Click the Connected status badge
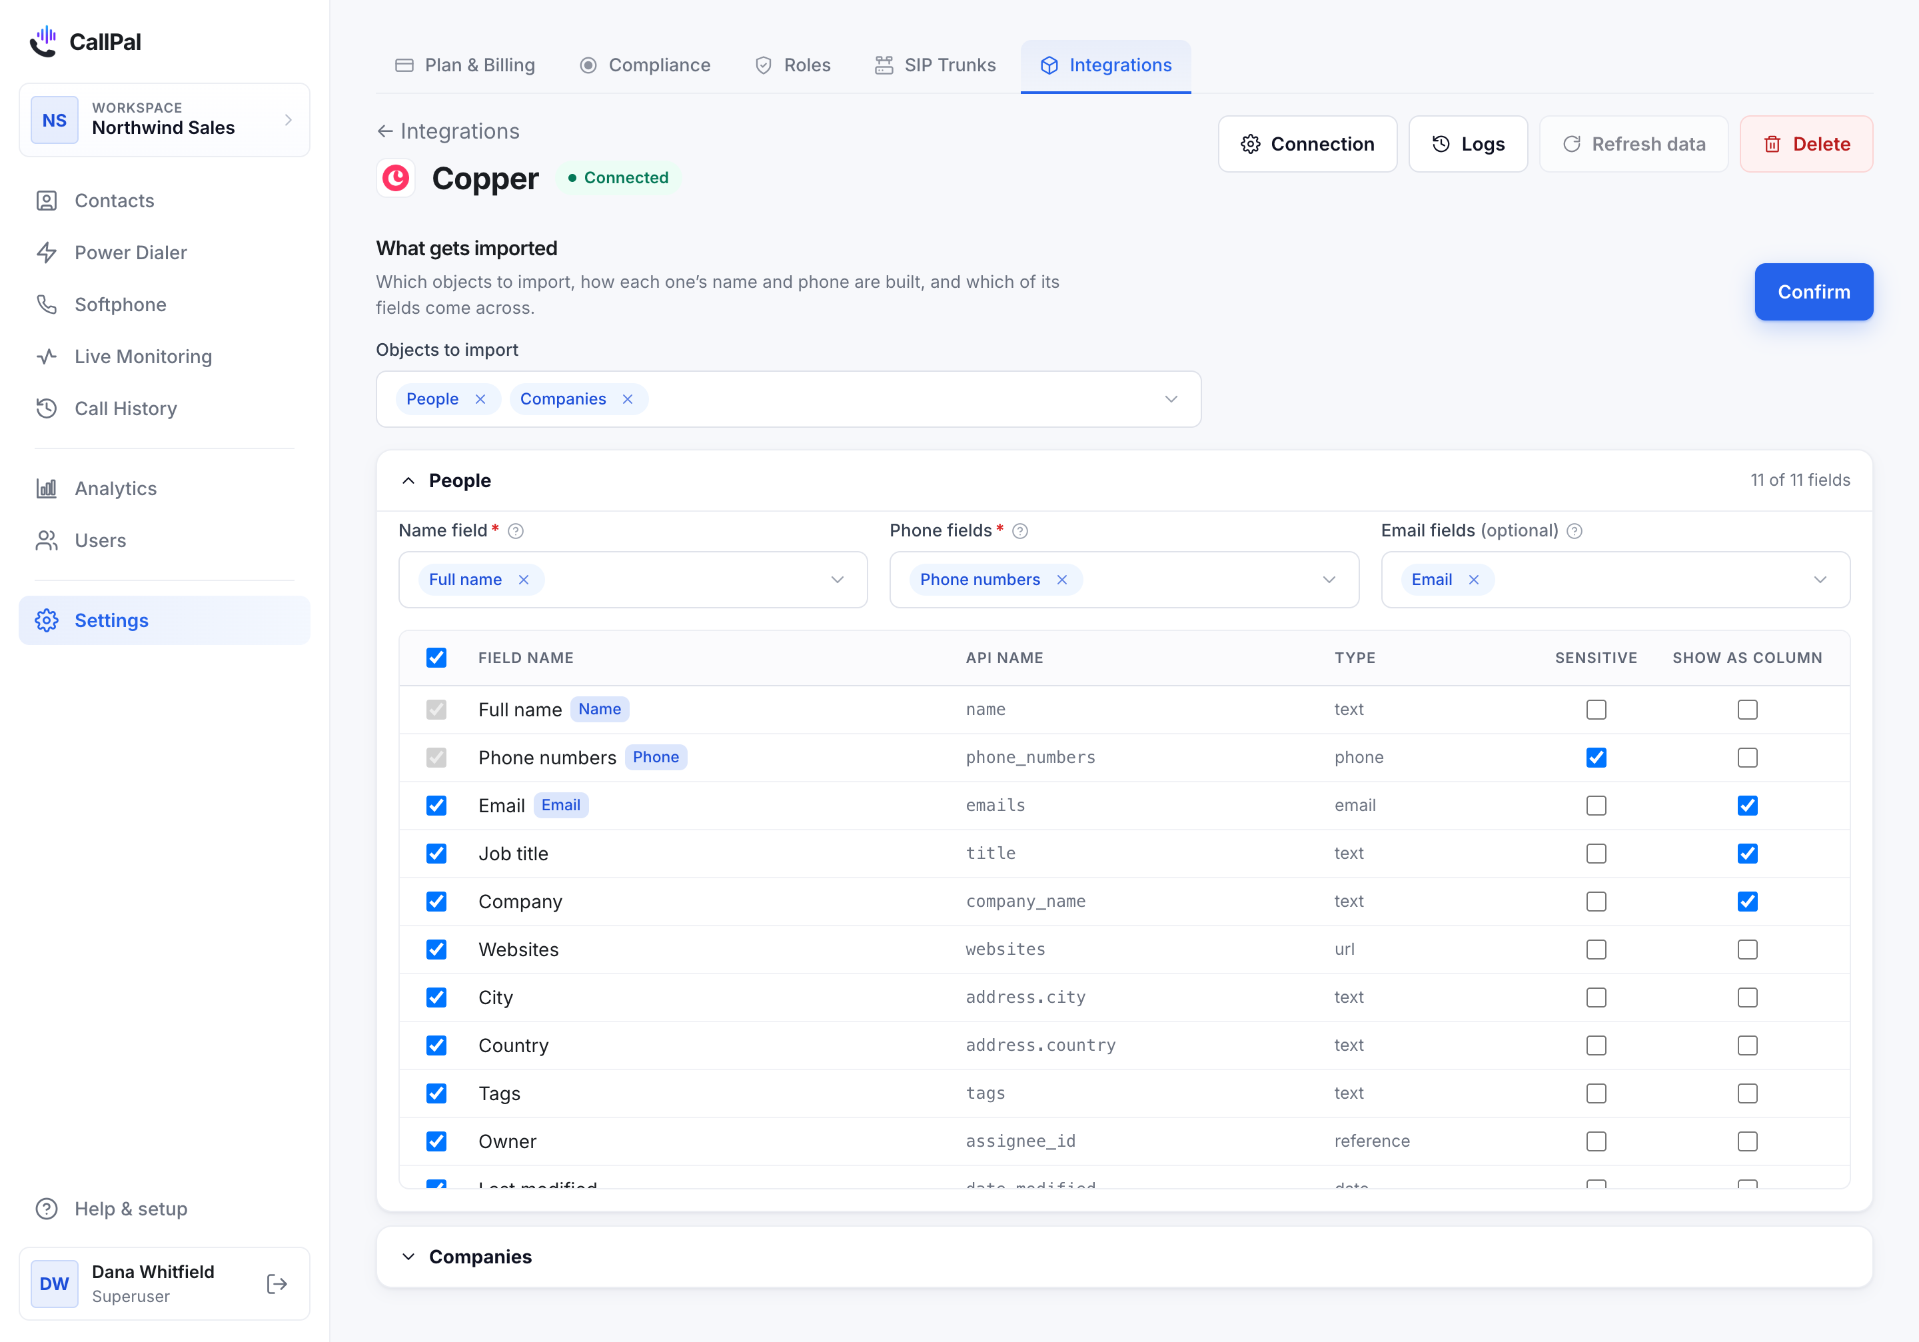 point(618,178)
